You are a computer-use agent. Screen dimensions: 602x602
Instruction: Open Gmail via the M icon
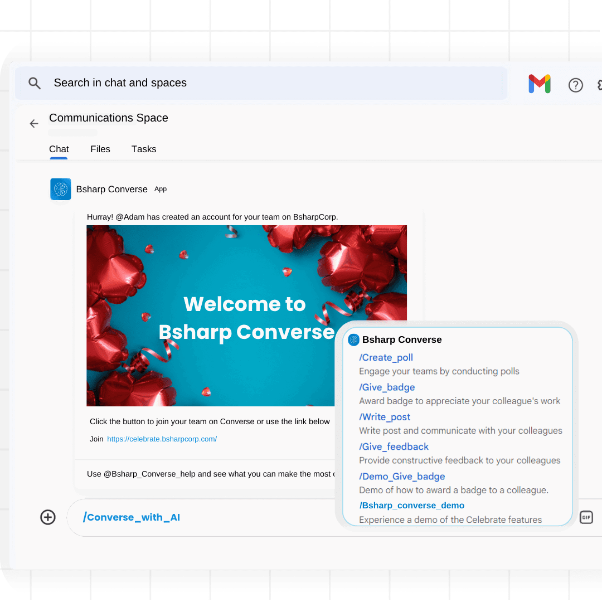pyautogui.click(x=540, y=84)
